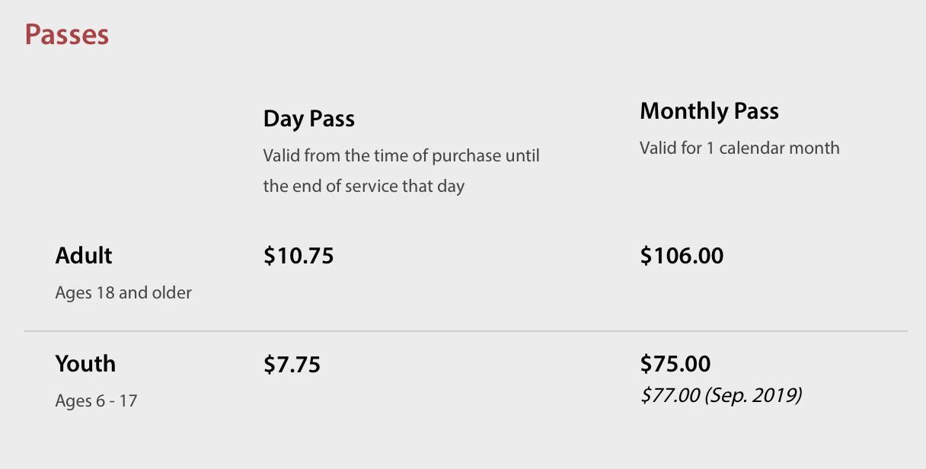Click the 'Ages 18 and older' subtitle
The width and height of the screenshot is (926, 469).
[x=123, y=292]
